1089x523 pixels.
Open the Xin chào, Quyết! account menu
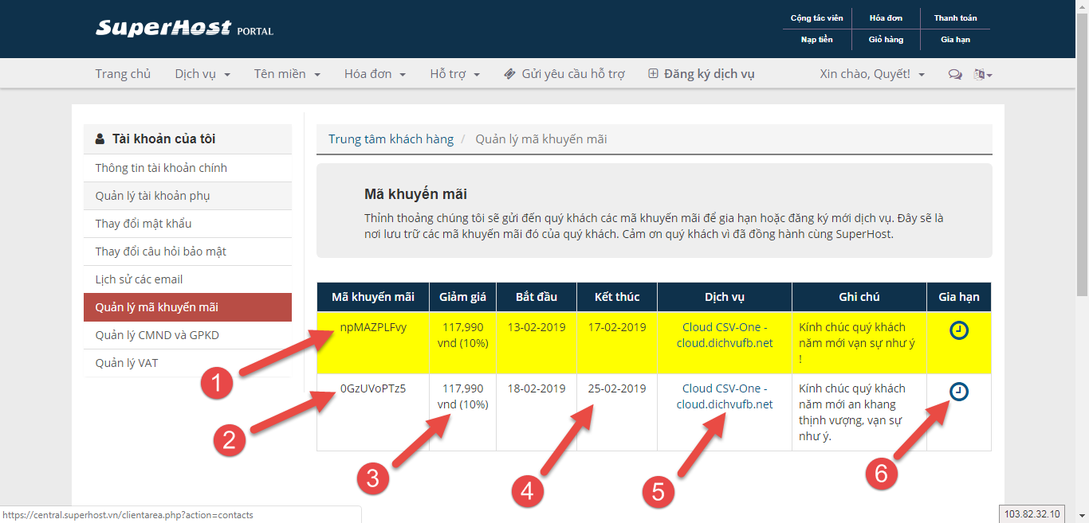tap(872, 74)
